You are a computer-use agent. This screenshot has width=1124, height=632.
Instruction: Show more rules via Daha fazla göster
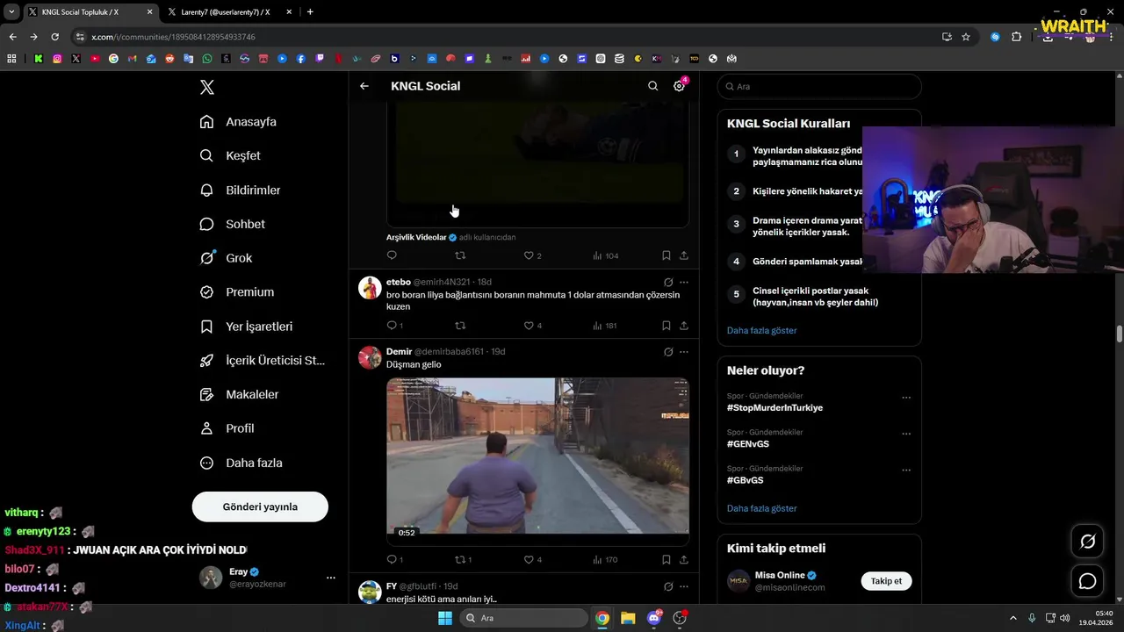[x=761, y=330]
